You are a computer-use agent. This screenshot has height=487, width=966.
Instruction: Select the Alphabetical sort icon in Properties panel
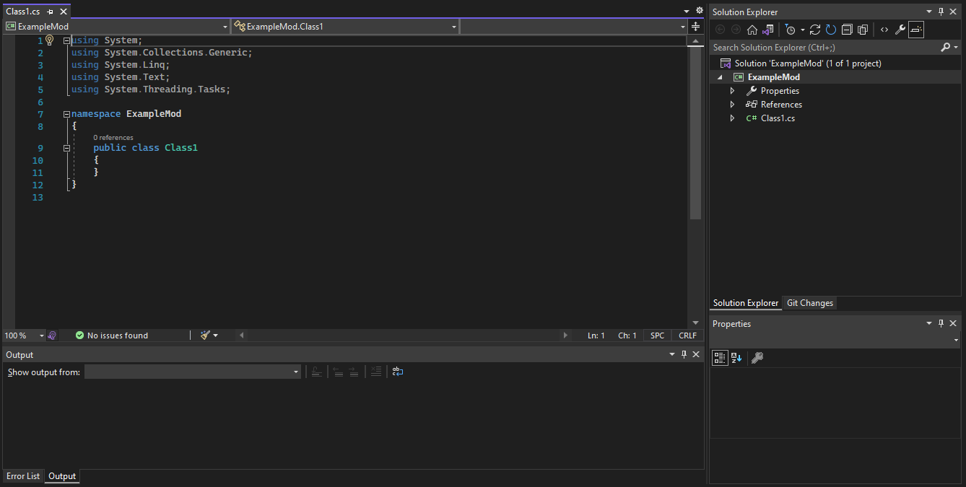(736, 357)
